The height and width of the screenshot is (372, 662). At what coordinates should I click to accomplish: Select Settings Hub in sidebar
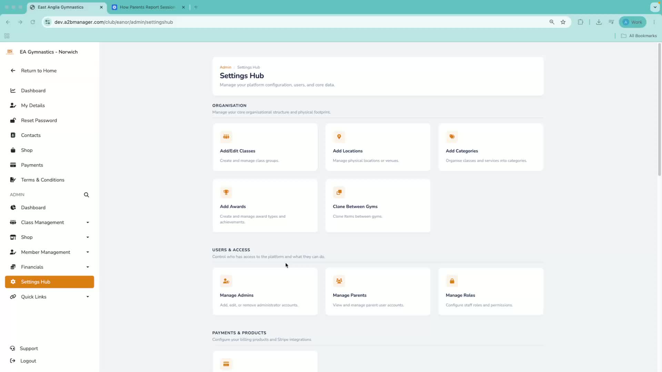(49, 282)
